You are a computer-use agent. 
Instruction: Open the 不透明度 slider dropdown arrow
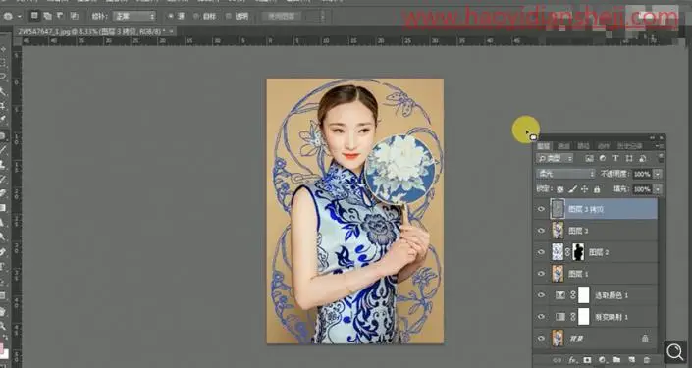[658, 174]
